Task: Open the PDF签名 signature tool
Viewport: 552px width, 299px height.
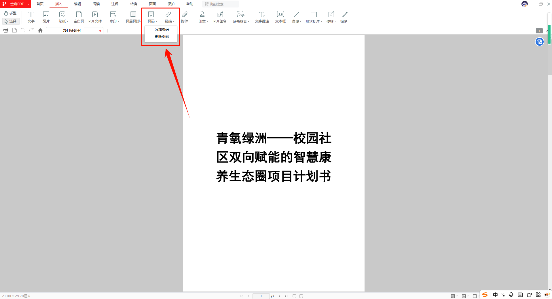Action: tap(220, 17)
